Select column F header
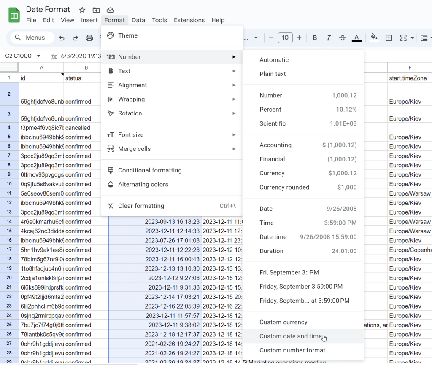The width and height of the screenshot is (432, 365). 410,67
